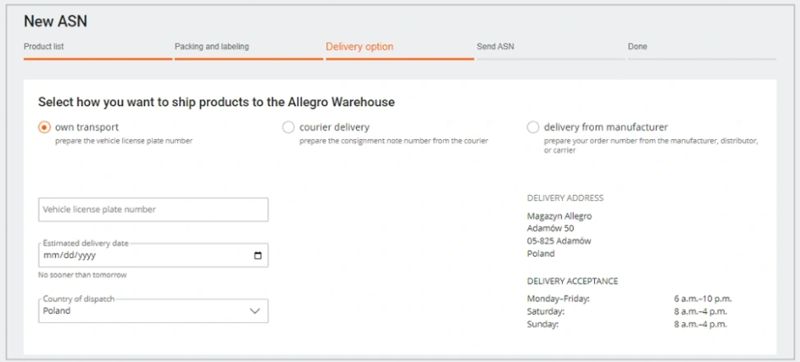
Task: Select delivery from manufacturer option
Action: [532, 127]
